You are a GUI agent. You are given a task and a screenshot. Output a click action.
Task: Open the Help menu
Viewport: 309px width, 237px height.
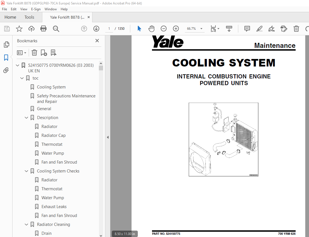[64, 9]
